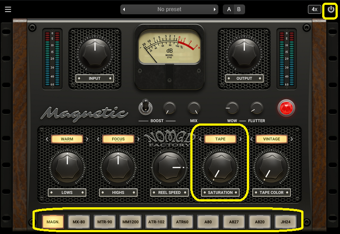Select next highs mode right of FOCUS
Screen dimensions: 340x234
click(138, 139)
